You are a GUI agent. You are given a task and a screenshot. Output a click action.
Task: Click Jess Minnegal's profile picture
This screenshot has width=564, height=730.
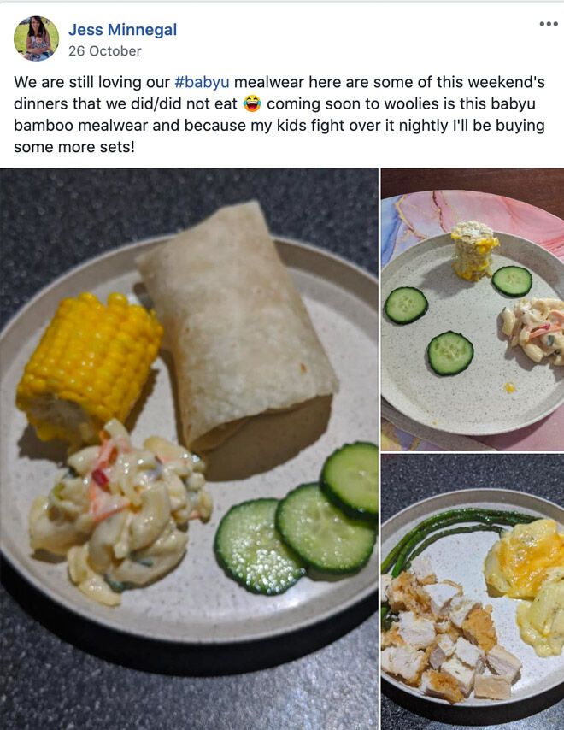pos(36,38)
